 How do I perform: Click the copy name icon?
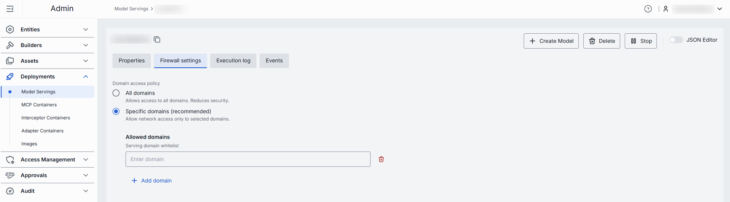tap(157, 39)
